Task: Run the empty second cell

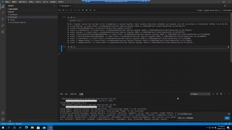Action: click(x=69, y=47)
